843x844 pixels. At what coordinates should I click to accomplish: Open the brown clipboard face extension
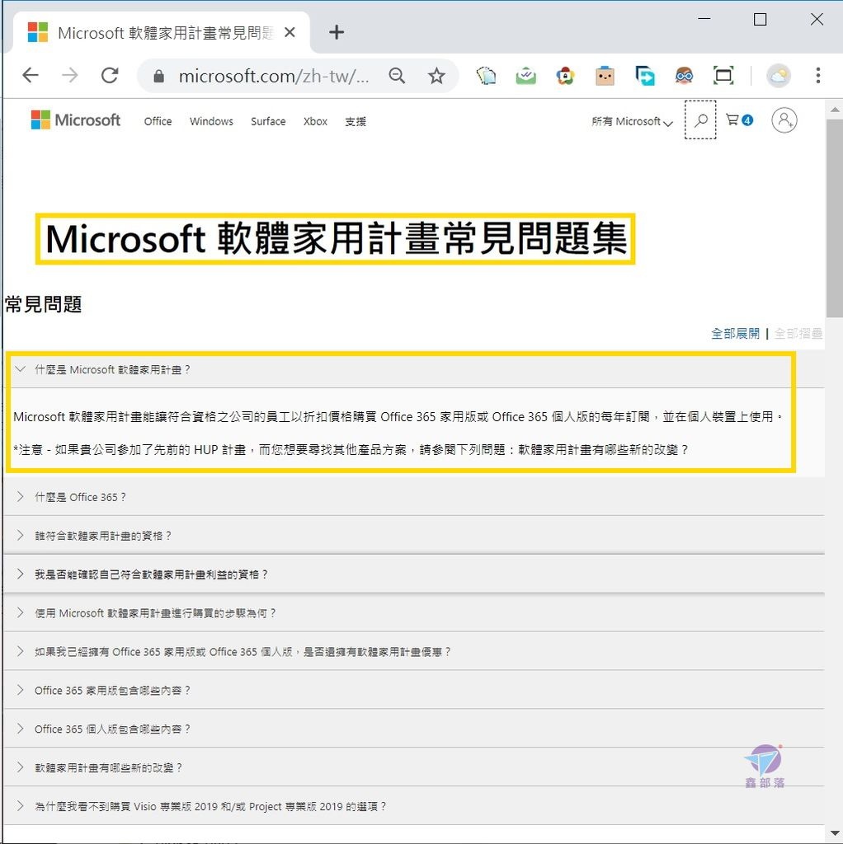(605, 76)
